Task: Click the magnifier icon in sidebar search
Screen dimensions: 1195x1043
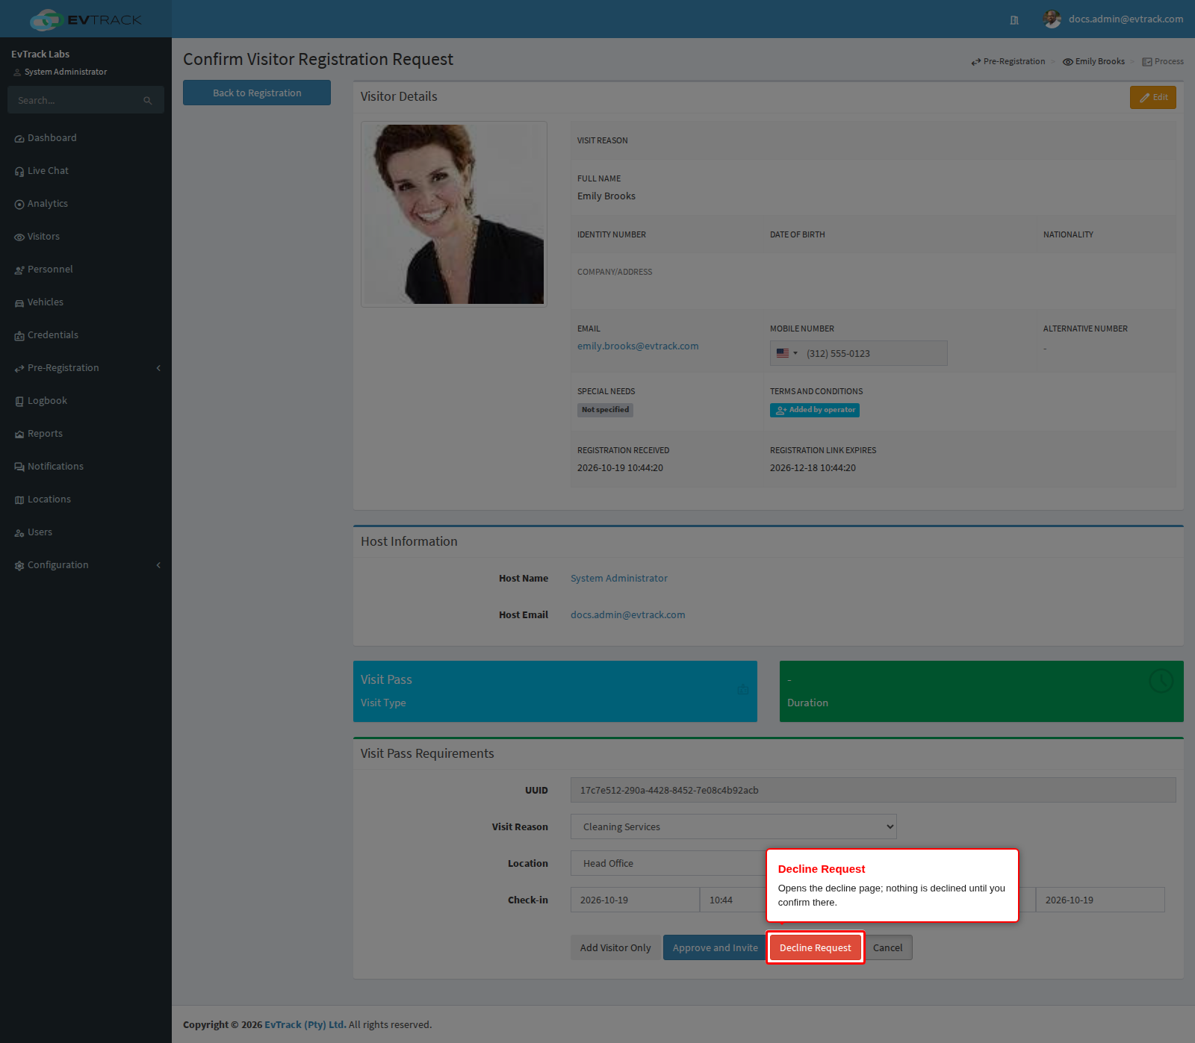Action: (x=148, y=101)
